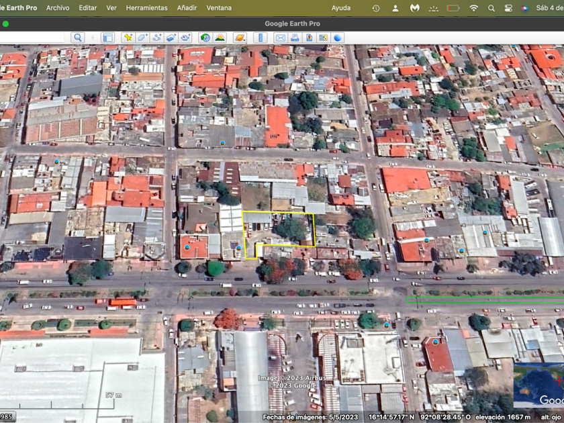
Task: Open the Herramientas menu
Action: [146, 8]
